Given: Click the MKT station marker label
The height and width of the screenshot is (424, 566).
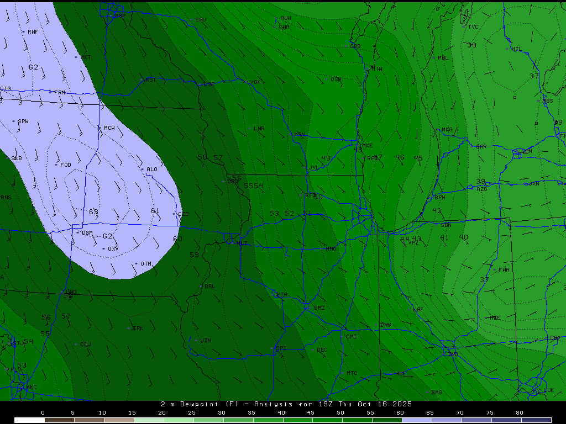Looking at the screenshot, I should 86,57.
